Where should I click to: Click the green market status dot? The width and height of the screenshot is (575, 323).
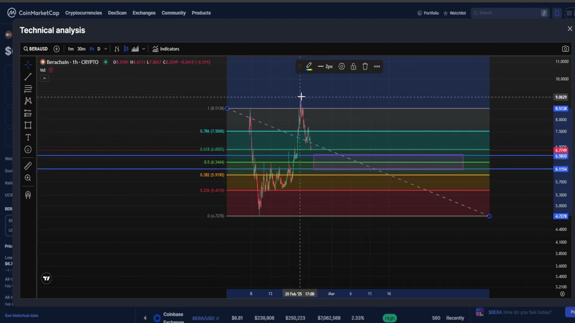click(x=106, y=62)
